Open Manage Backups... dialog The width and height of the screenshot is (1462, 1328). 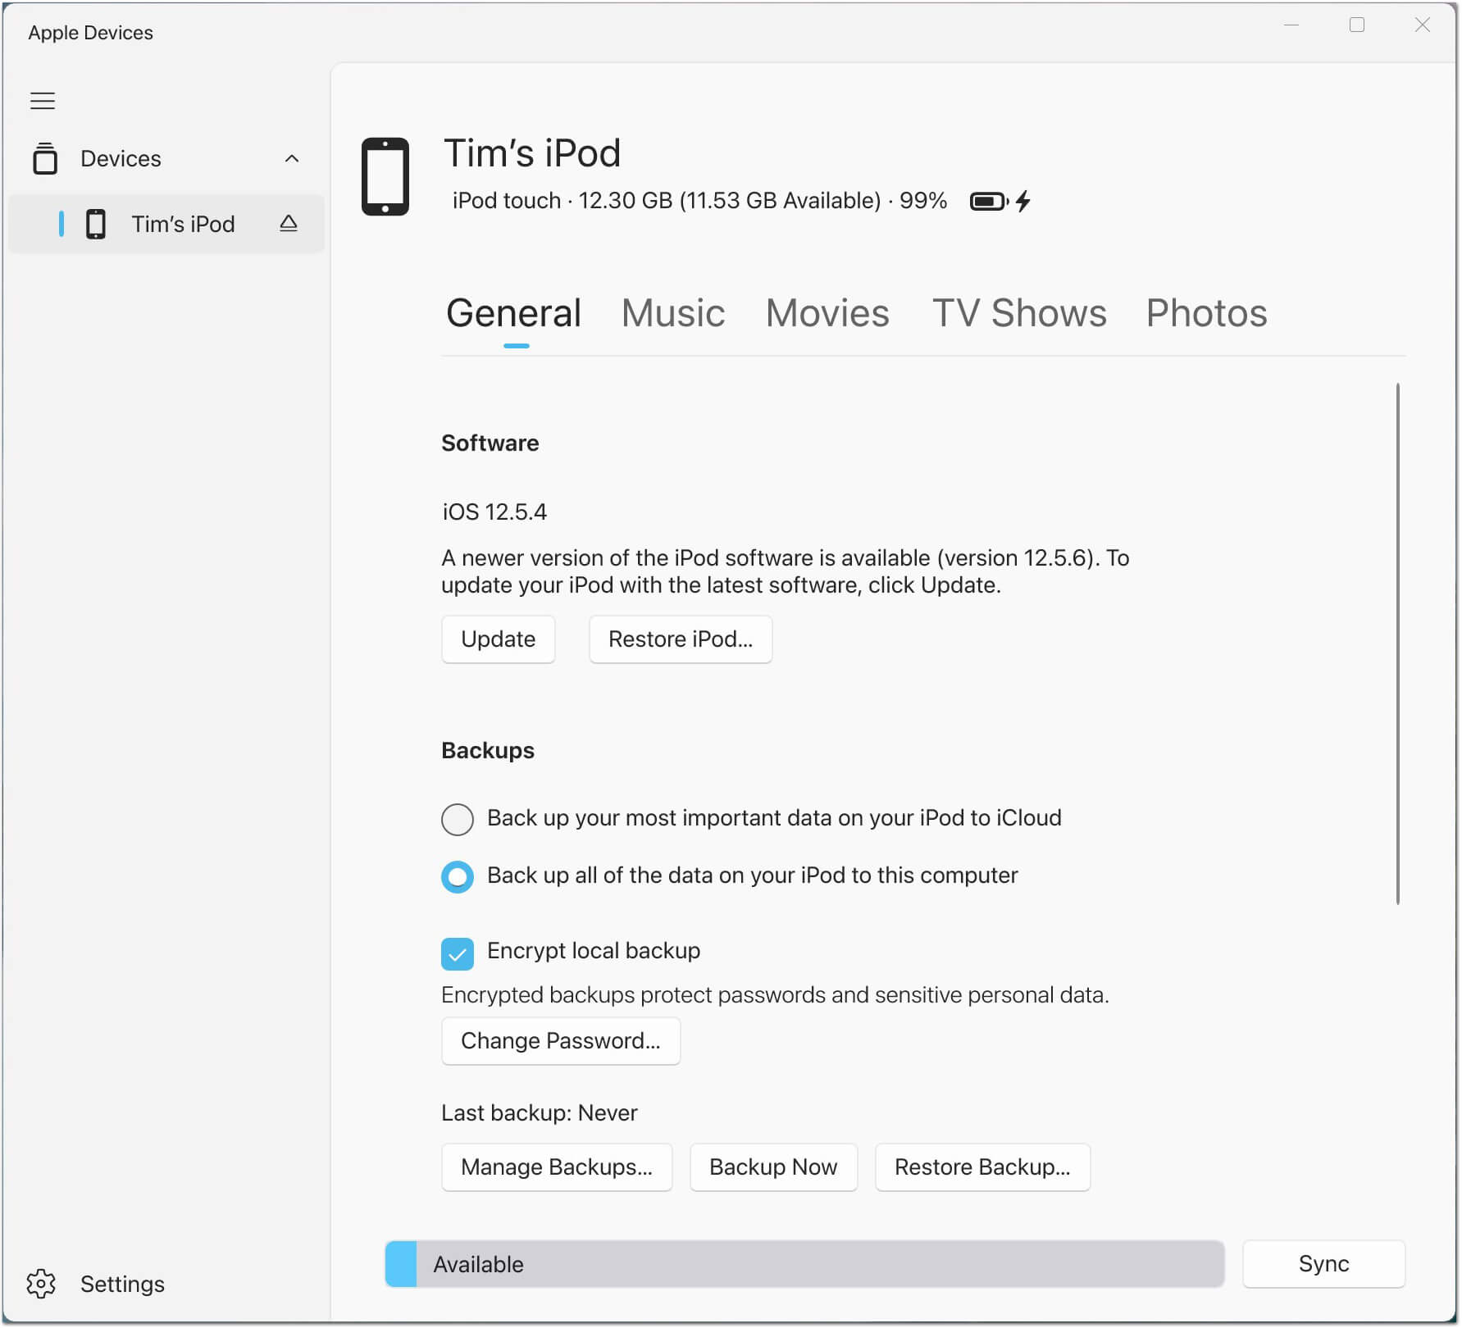coord(557,1167)
